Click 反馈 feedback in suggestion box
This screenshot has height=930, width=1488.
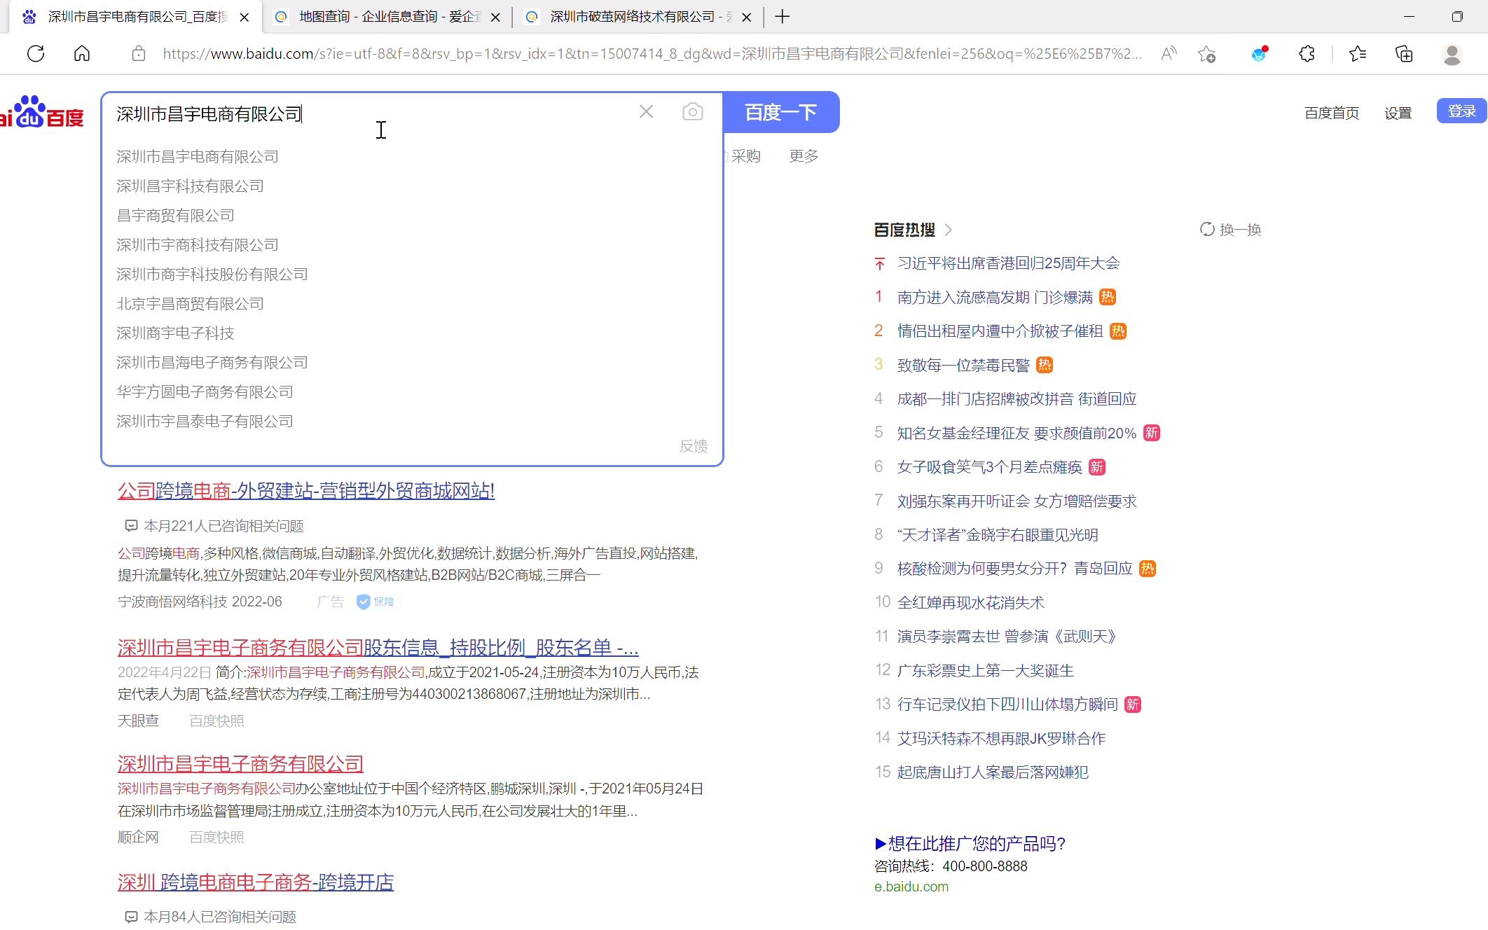tap(694, 446)
